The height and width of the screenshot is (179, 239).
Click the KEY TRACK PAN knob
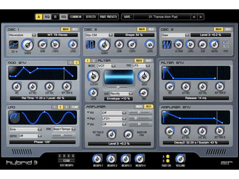pyautogui.click(x=112, y=134)
